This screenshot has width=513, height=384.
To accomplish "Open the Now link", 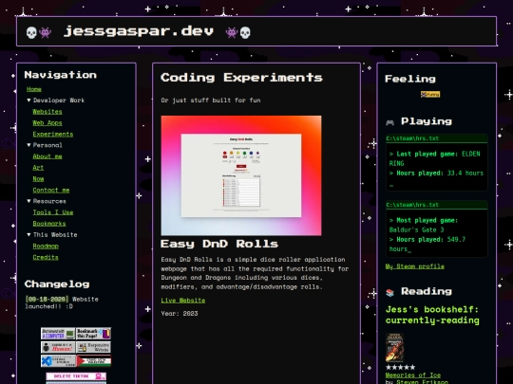I will (38, 179).
